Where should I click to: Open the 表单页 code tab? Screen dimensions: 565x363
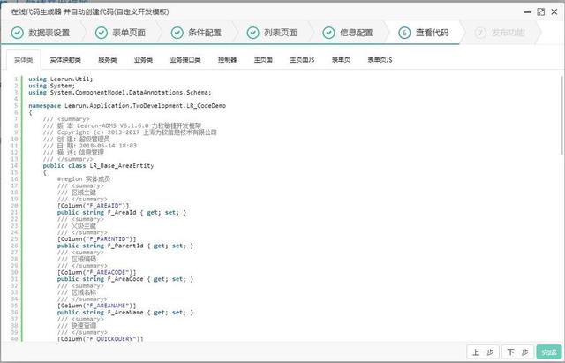[341, 60]
